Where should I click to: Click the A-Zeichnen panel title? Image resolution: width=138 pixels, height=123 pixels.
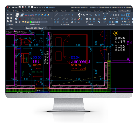point(65,25)
